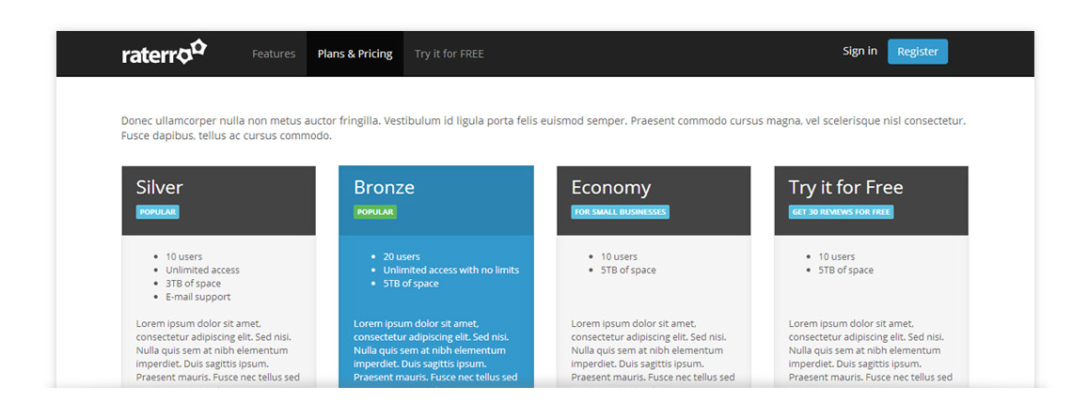The image size is (1072, 418).
Task: Click the 20 users item in Bronze
Action: click(402, 256)
